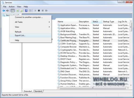The image size is (134, 98).
Task: Click gear icon of Group Policy Client
Action: (59, 81)
